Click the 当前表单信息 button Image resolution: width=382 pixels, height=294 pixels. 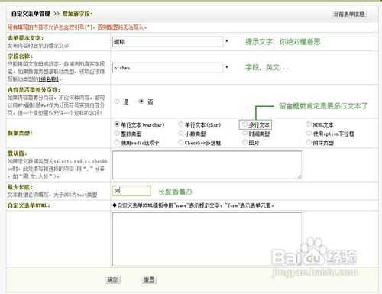[x=349, y=15]
